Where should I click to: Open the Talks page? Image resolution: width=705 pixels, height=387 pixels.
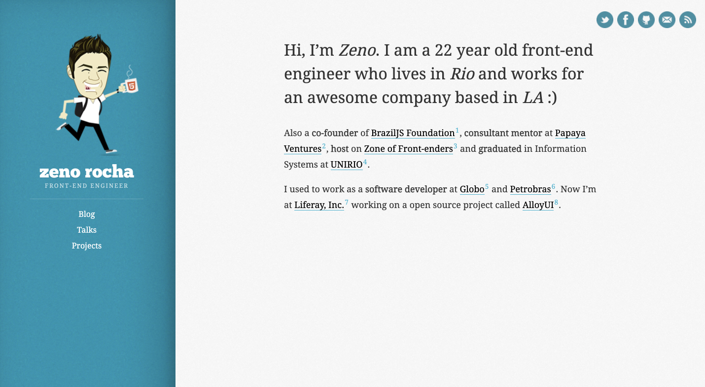[86, 230]
